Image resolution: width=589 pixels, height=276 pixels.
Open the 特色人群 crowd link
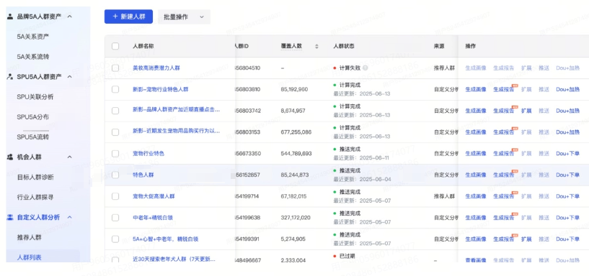pos(143,175)
